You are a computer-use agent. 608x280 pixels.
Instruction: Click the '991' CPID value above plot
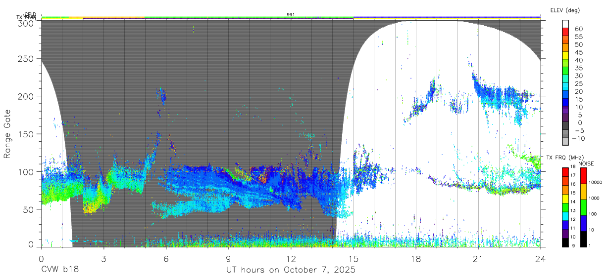pyautogui.click(x=291, y=15)
